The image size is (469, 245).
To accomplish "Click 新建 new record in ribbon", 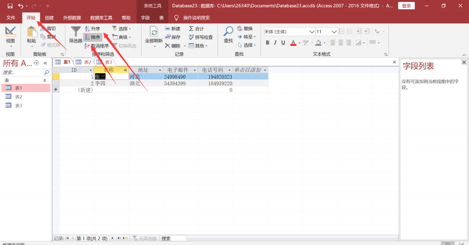I will (x=173, y=28).
